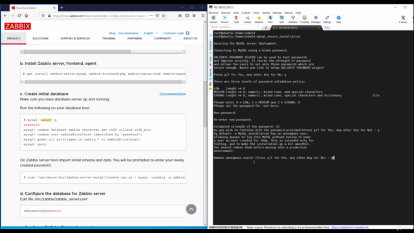Close the 192.168.52.250 terminal tab
414x233 pixels.
tap(319, 28)
